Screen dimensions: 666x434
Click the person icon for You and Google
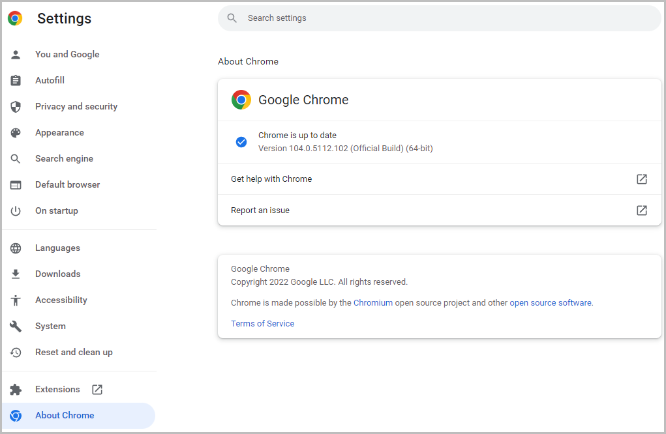(16, 54)
